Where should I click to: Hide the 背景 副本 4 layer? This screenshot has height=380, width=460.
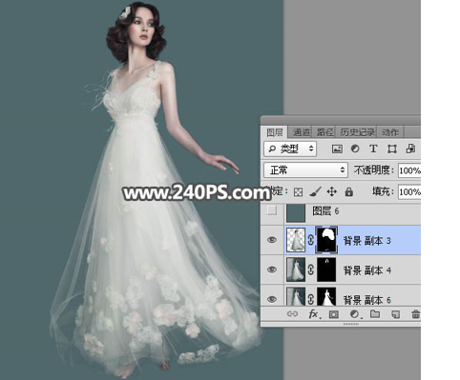(x=272, y=270)
